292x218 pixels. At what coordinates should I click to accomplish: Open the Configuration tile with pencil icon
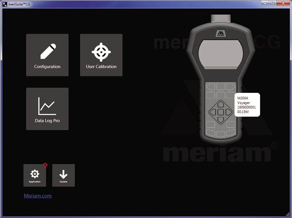[47, 55]
